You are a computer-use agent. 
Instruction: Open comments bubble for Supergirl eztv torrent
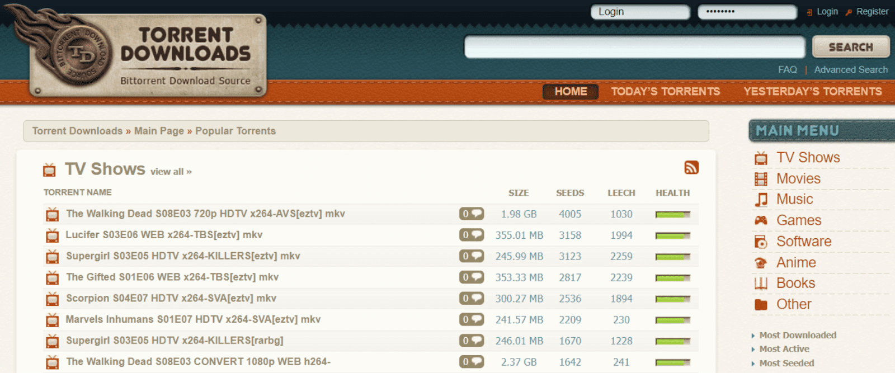472,256
